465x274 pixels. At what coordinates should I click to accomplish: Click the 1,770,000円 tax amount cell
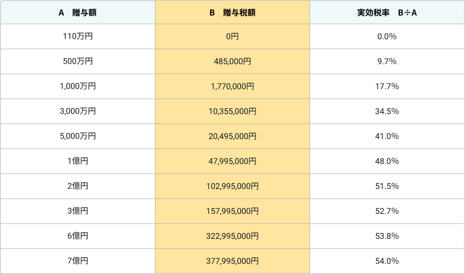[x=232, y=86]
